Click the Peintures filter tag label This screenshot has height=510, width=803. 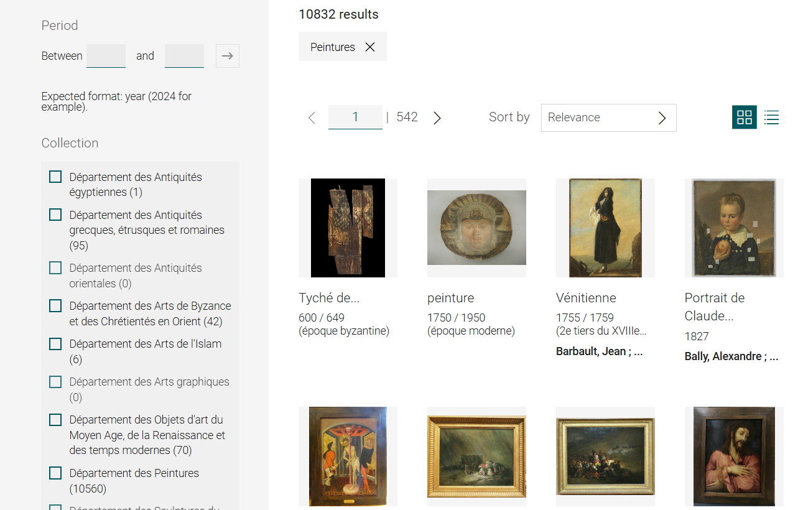point(333,47)
